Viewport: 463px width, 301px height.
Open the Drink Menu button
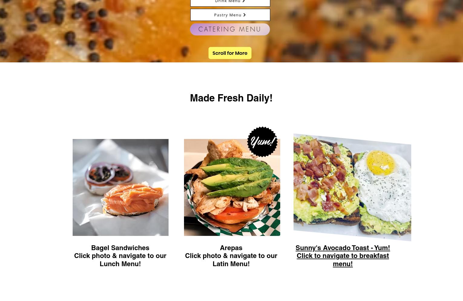click(x=230, y=2)
